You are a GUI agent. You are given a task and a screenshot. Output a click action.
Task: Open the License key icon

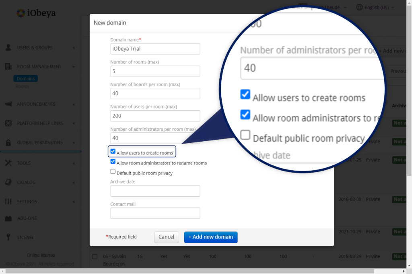click(x=9, y=237)
